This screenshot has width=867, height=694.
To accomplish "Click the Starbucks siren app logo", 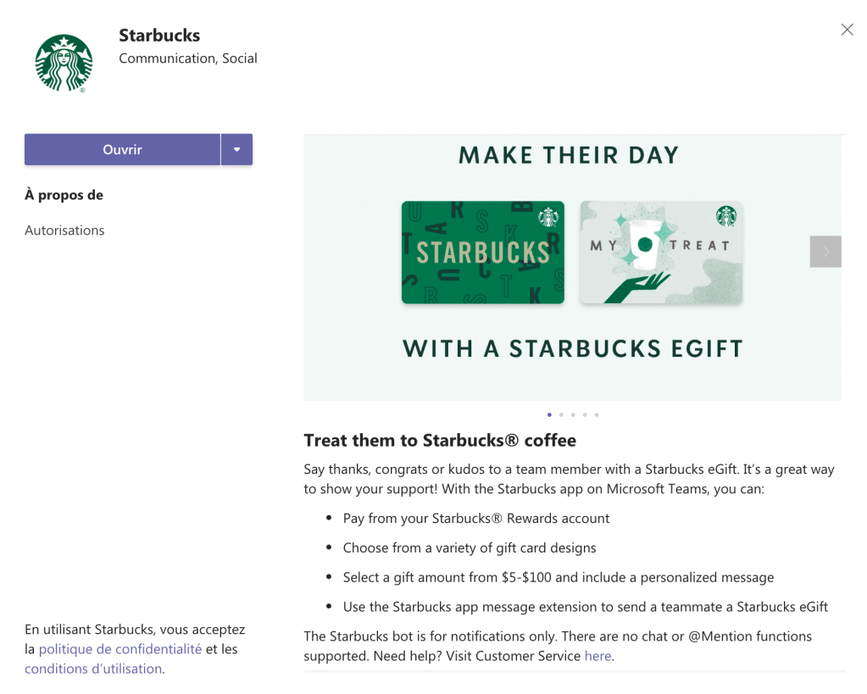I will (x=64, y=63).
